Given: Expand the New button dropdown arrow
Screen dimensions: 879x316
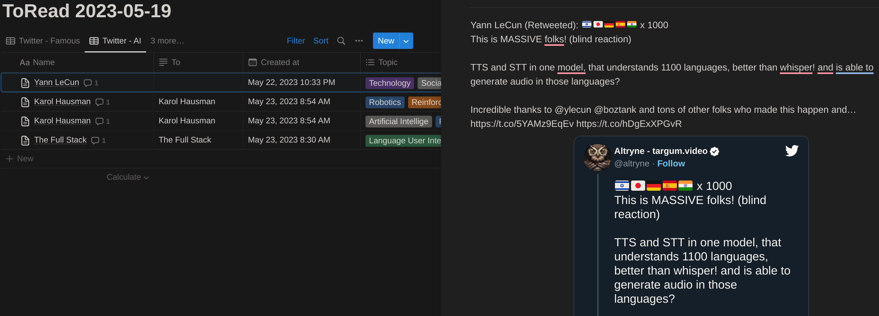Looking at the screenshot, I should pyautogui.click(x=406, y=41).
